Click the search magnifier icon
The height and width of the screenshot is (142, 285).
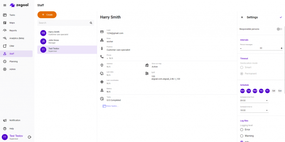coord(91,23)
